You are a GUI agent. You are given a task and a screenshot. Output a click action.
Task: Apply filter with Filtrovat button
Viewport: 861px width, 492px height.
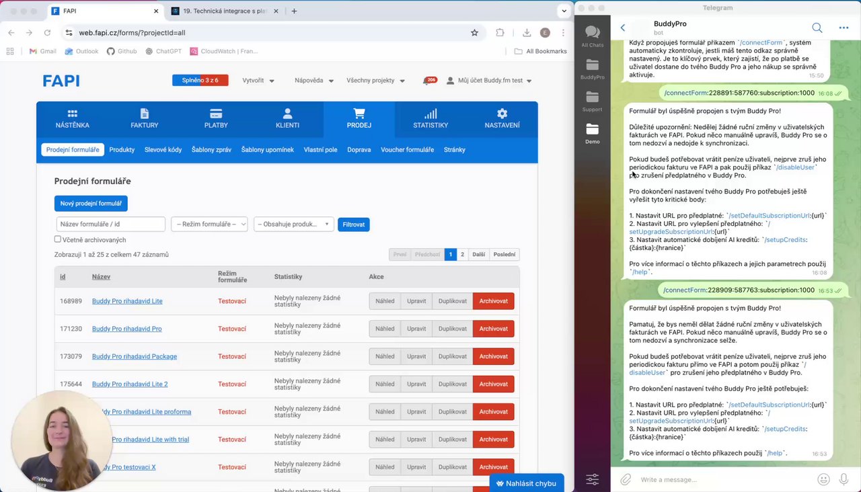coord(354,224)
